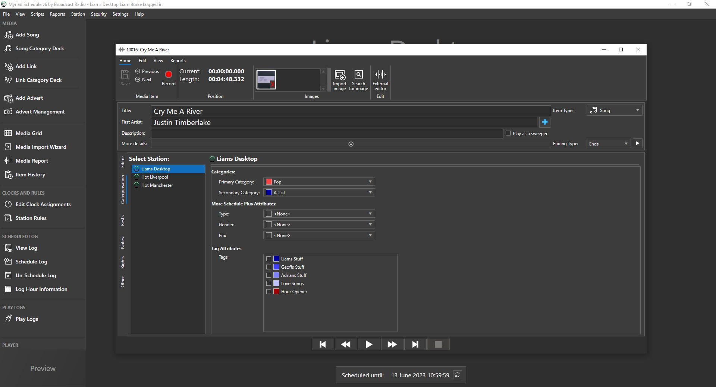Go to the Next media item
This screenshot has height=387, width=716.
144,79
